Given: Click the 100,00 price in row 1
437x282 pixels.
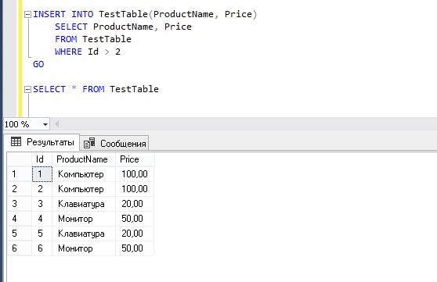Looking at the screenshot, I should [x=135, y=174].
